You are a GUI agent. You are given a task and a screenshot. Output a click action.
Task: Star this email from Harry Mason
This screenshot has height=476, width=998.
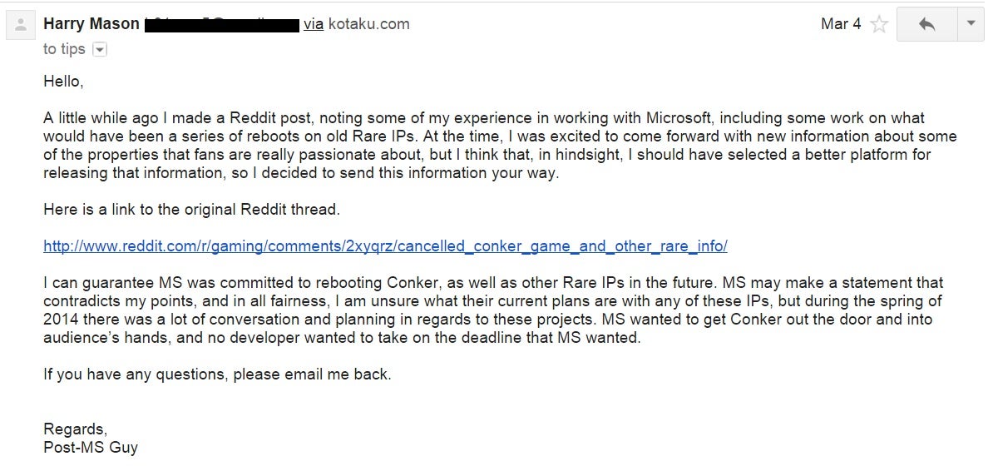coord(878,24)
